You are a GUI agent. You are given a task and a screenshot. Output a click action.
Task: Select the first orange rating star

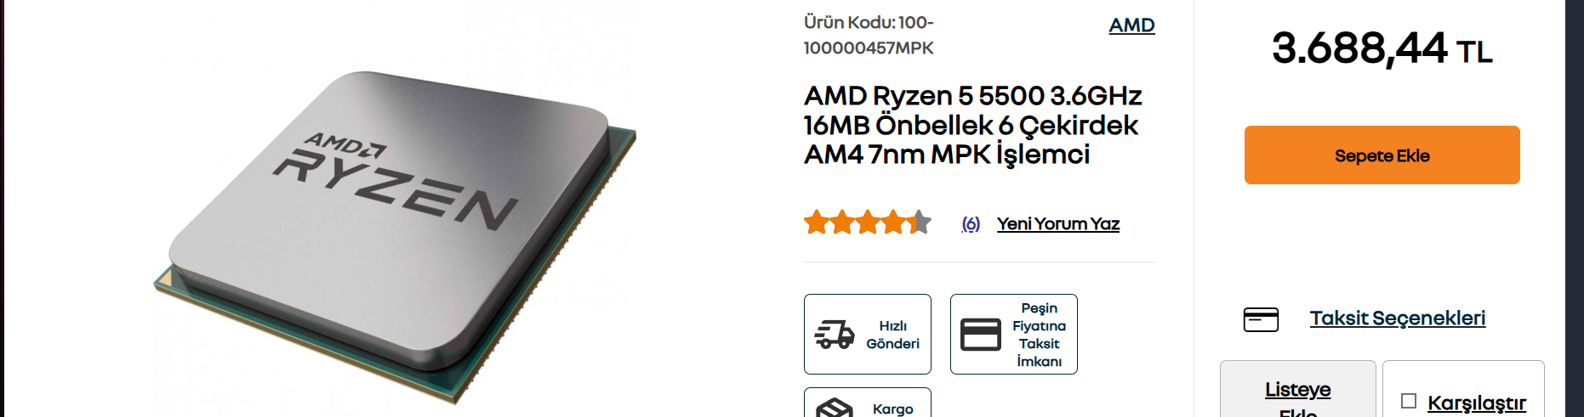(x=817, y=223)
